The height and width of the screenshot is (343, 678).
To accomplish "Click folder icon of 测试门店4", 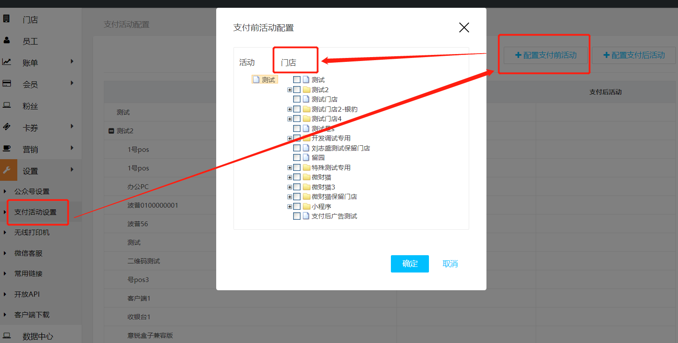I will coord(307,119).
